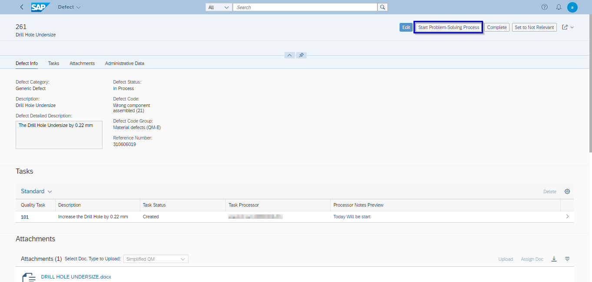Open DRILL HOLE UNDERSIZE.docx attachment

click(x=76, y=276)
